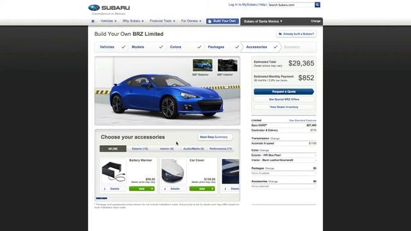Image resolution: width=411 pixels, height=231 pixels.
Task: Click Log In to MySubaru link
Action: click(x=243, y=4)
